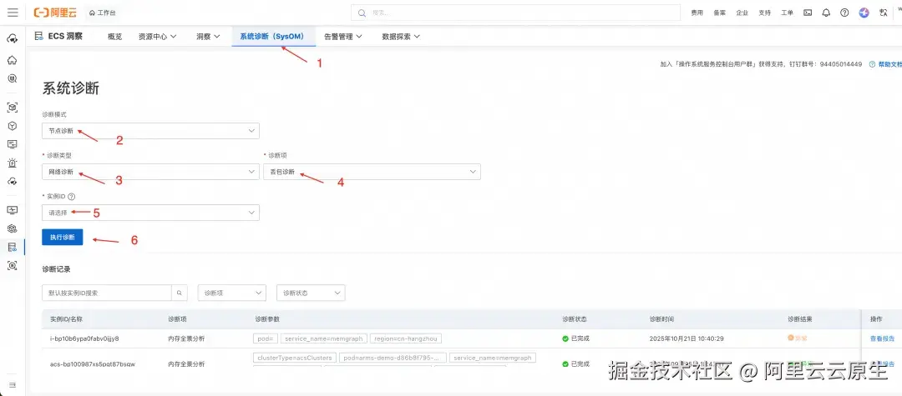
Task: Click the ECS 洞察 product icon
Action: pos(39,36)
